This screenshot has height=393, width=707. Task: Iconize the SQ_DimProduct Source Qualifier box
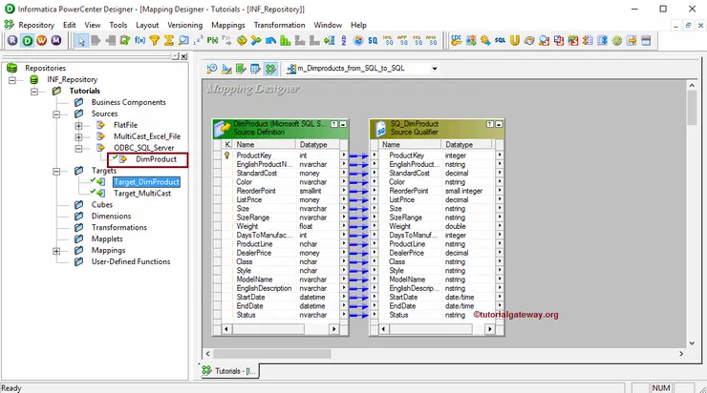[x=499, y=124]
